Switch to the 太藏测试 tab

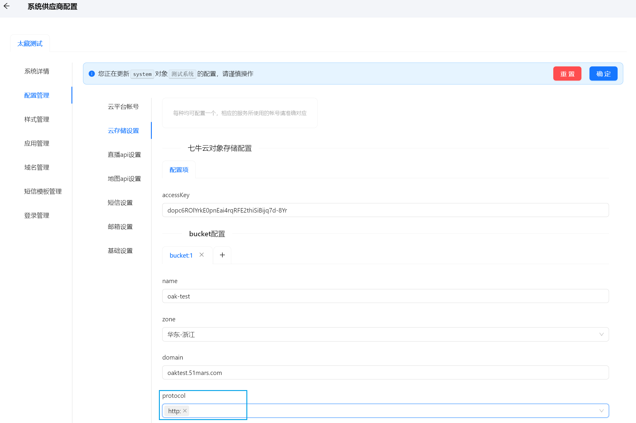pos(30,44)
